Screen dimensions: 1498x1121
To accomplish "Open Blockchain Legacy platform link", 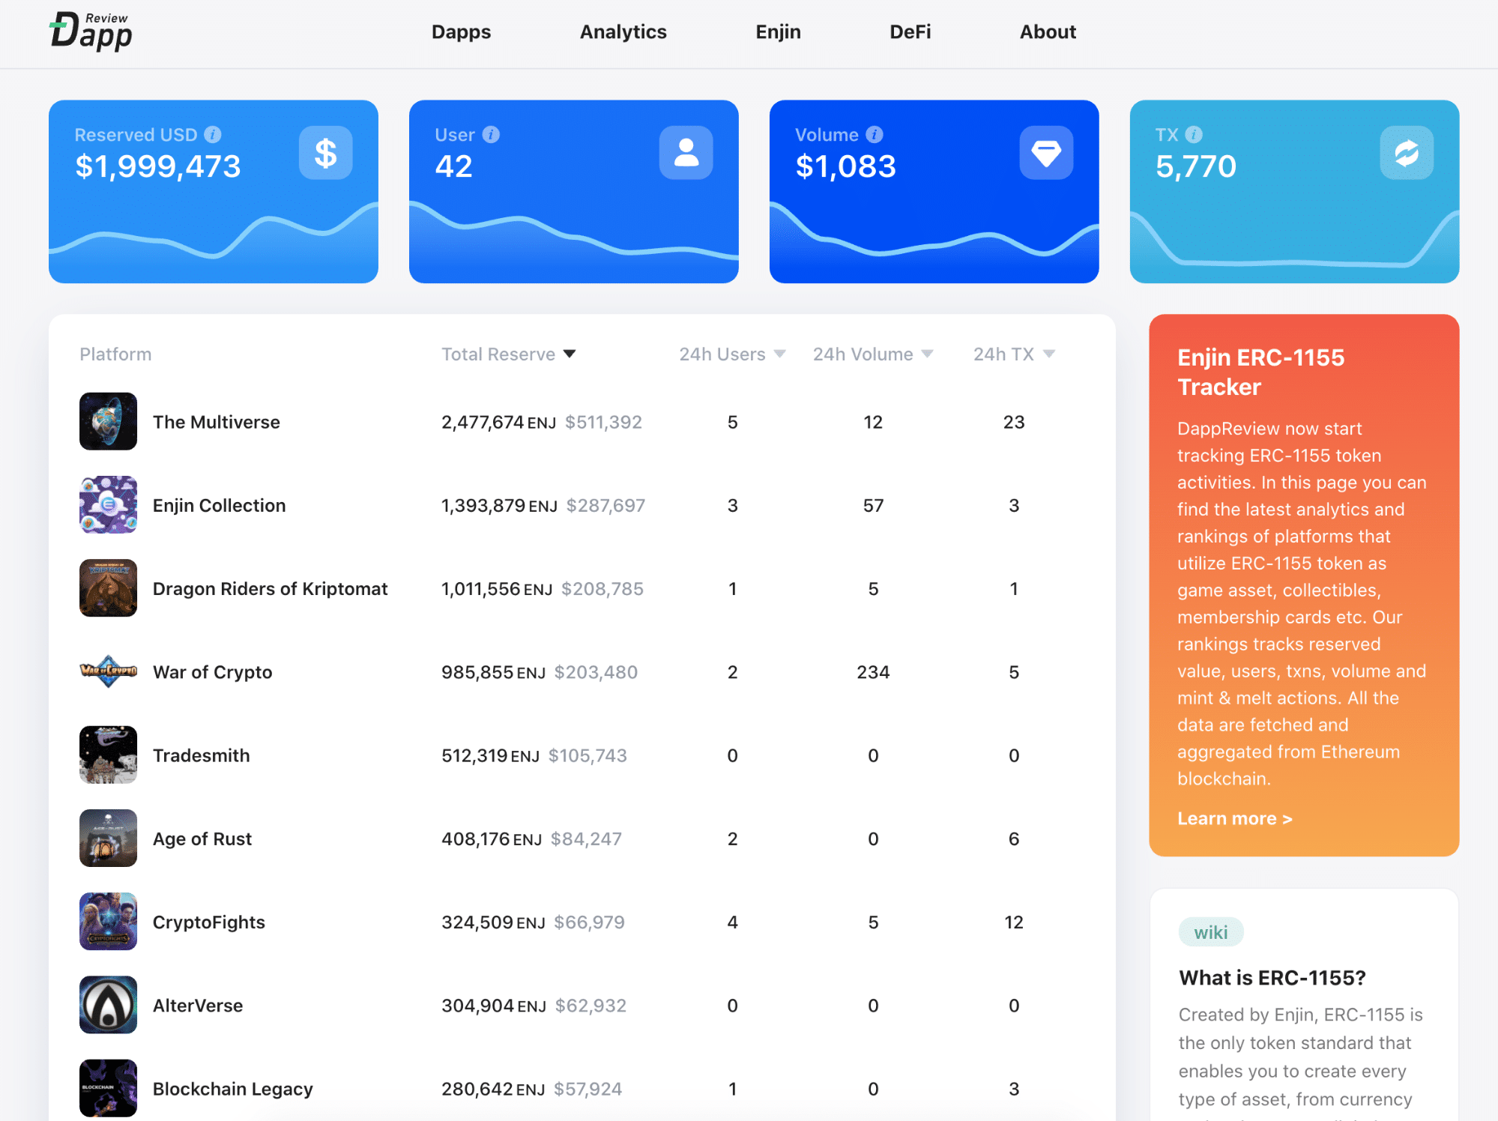I will pos(232,1089).
